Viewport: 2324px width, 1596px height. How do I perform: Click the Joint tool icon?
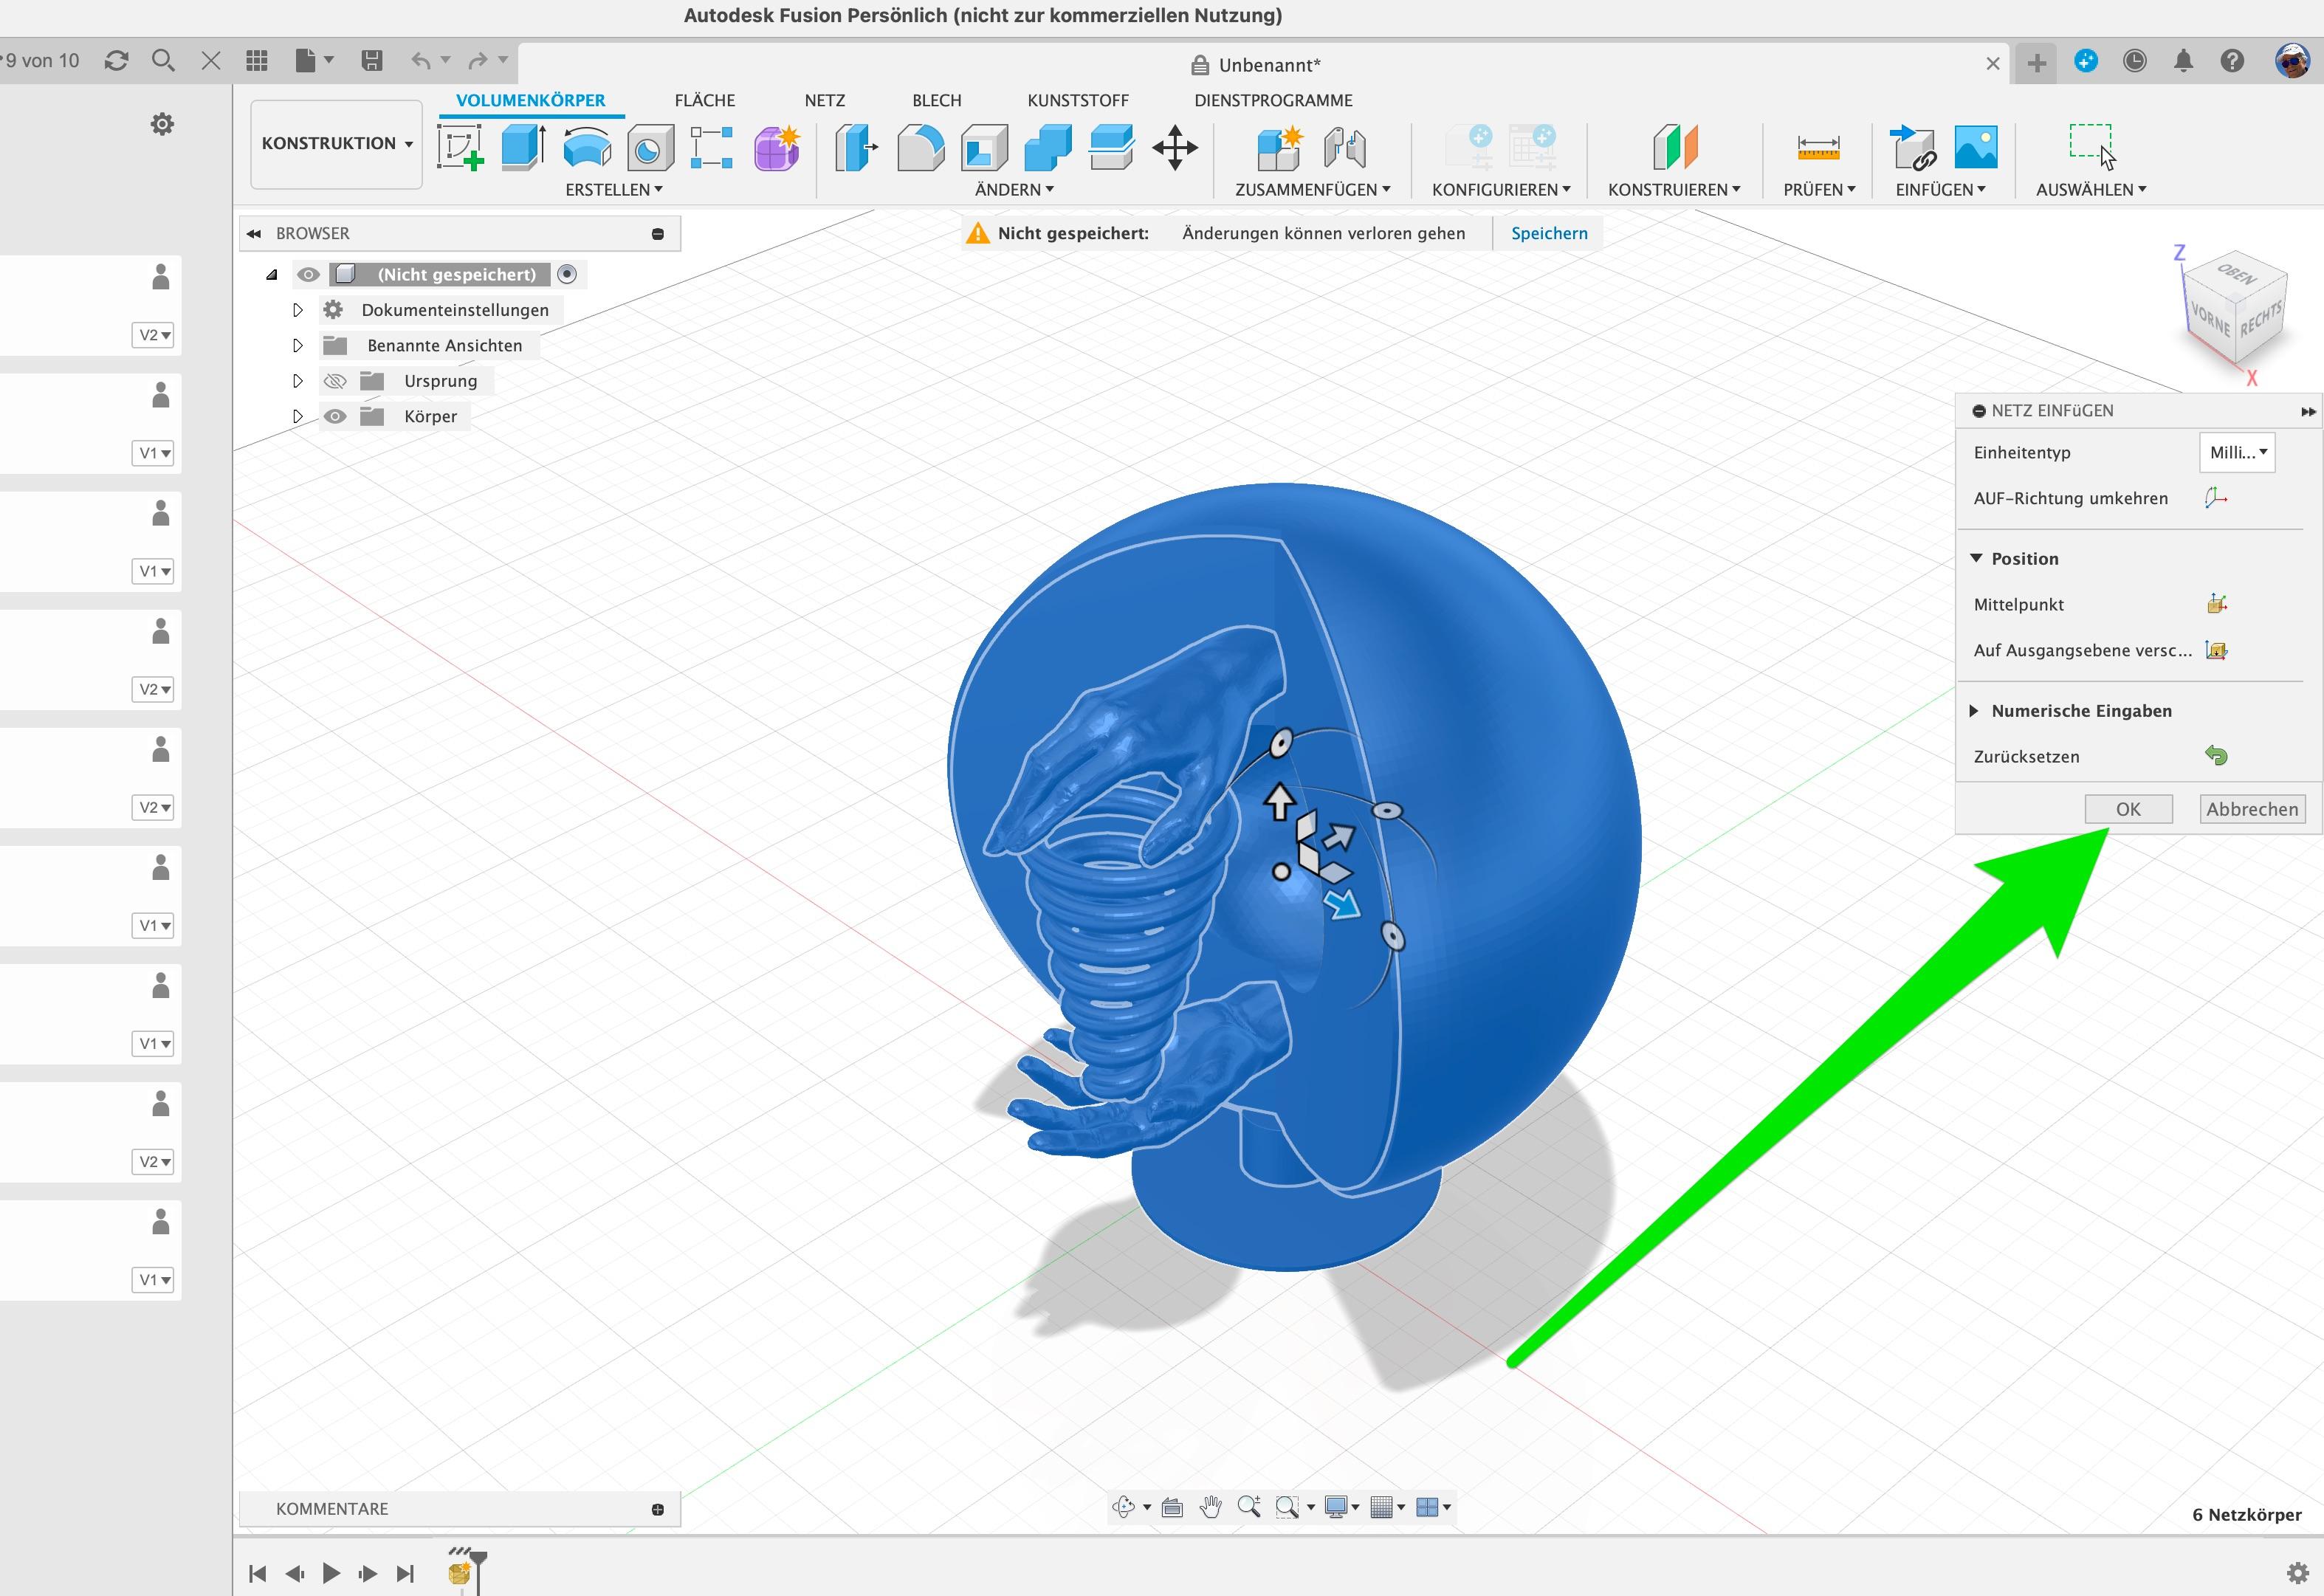coord(1345,147)
